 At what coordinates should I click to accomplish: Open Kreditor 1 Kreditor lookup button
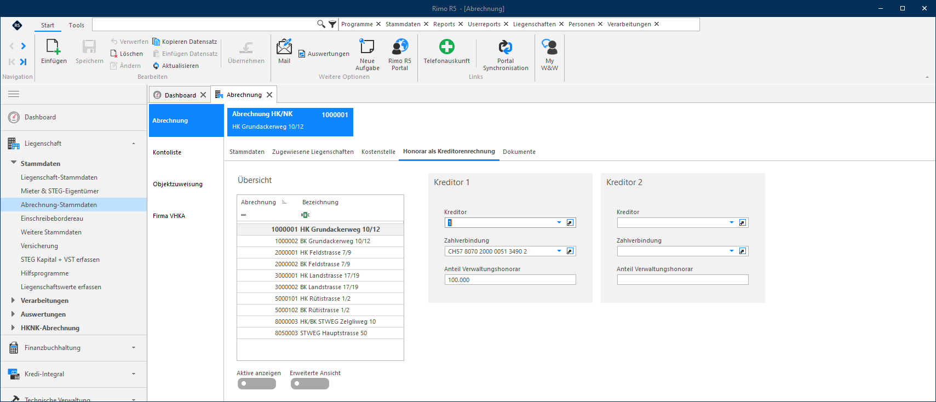tap(570, 222)
